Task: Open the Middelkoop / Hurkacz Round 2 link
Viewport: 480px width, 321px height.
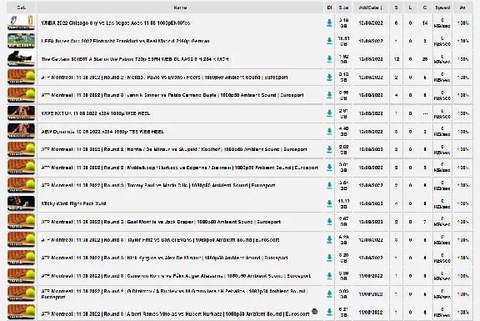Action: 180,168
